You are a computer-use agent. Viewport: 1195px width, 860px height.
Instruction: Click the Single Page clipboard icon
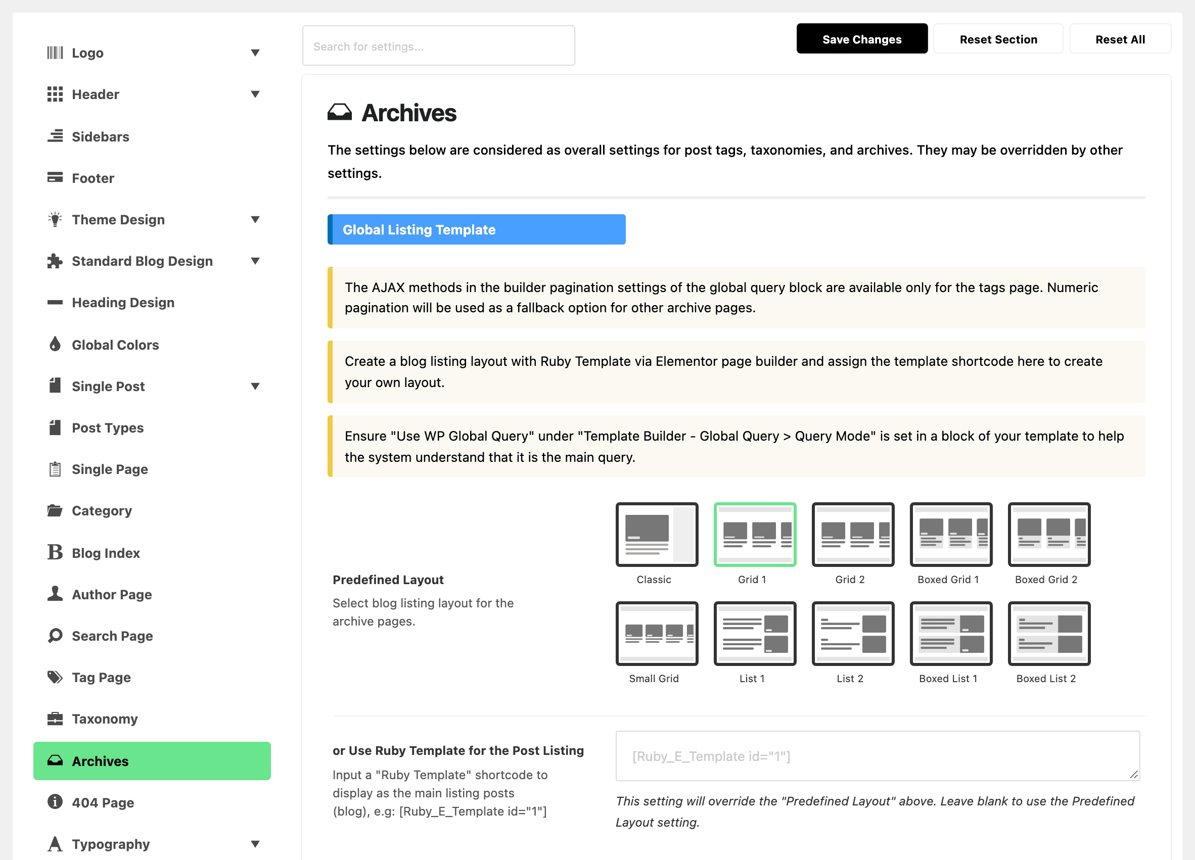tap(55, 469)
